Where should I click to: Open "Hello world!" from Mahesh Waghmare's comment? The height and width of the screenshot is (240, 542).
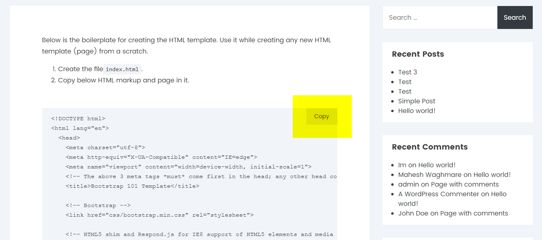(492, 174)
